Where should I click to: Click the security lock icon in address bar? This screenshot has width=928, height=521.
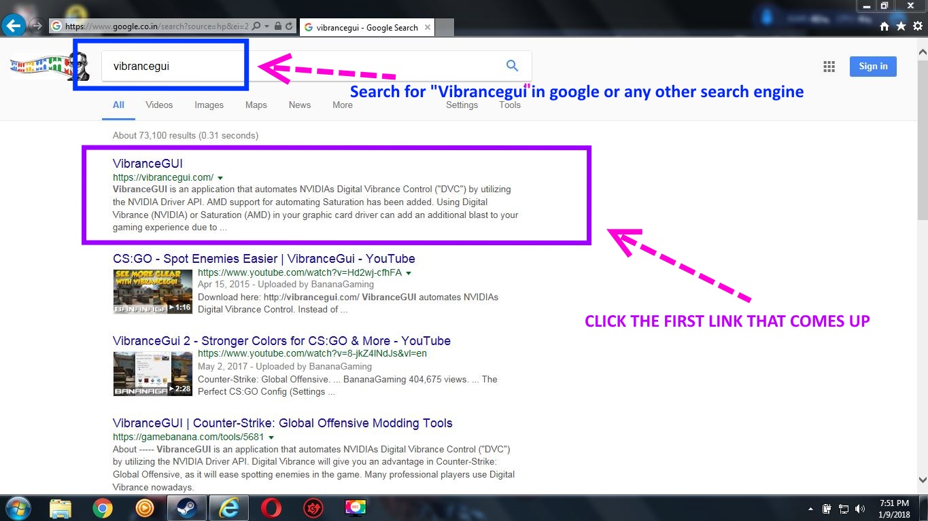[x=279, y=26]
